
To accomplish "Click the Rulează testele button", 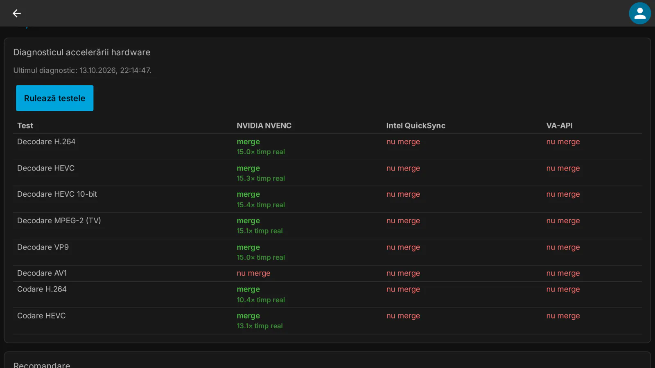I will click(54, 98).
